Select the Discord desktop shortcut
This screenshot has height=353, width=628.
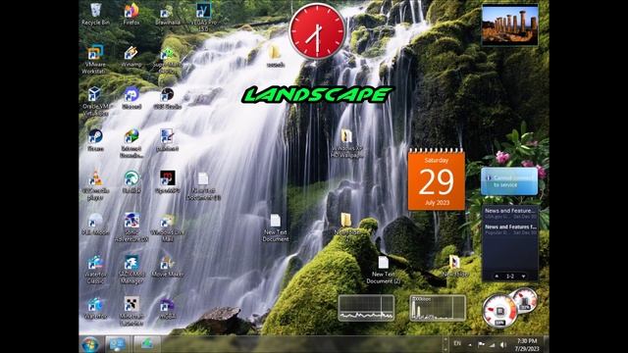(x=131, y=98)
